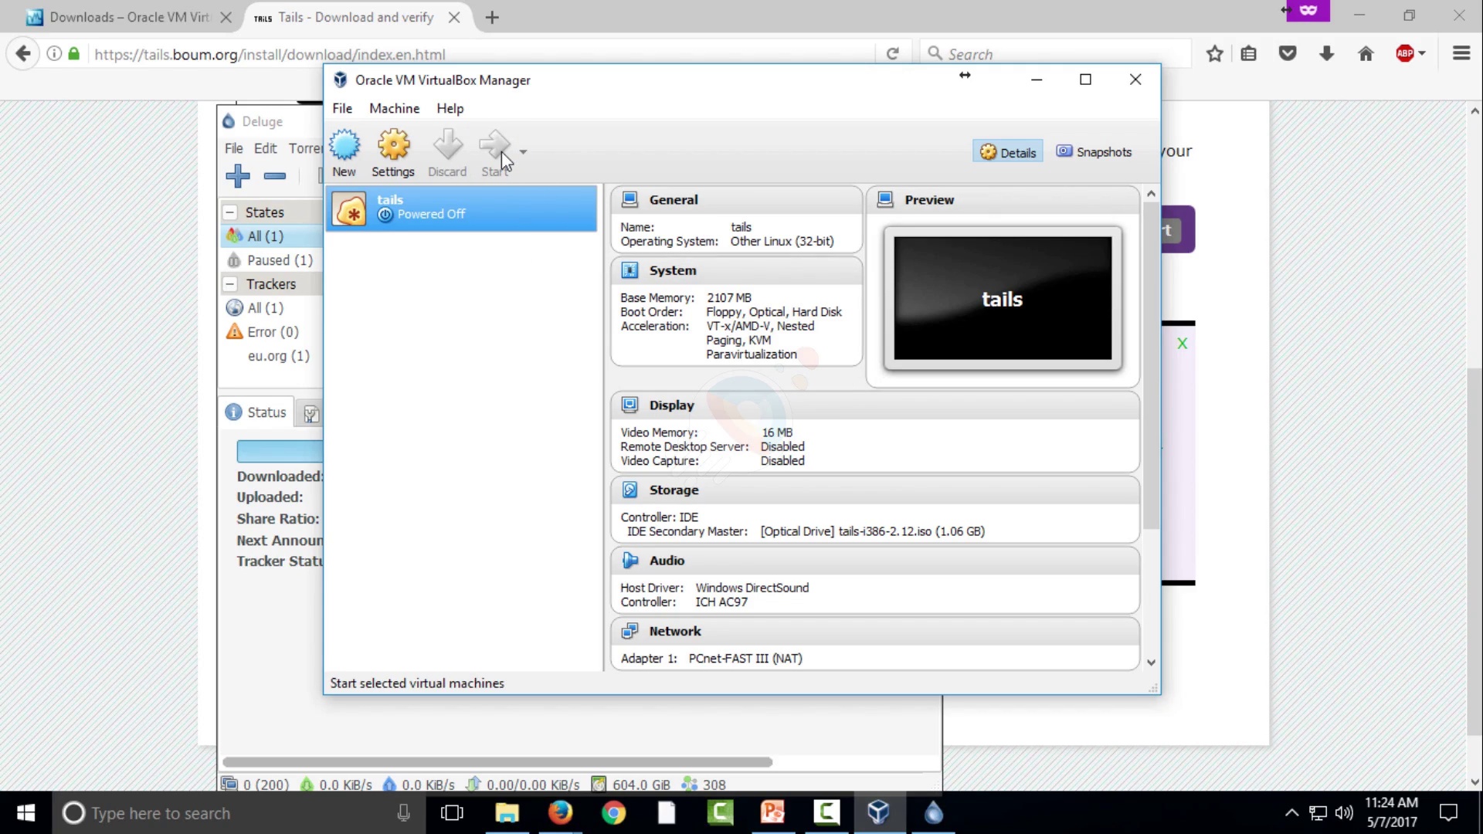Click the Firefox address bar URL
This screenshot has width=1483, height=834.
coord(270,54)
